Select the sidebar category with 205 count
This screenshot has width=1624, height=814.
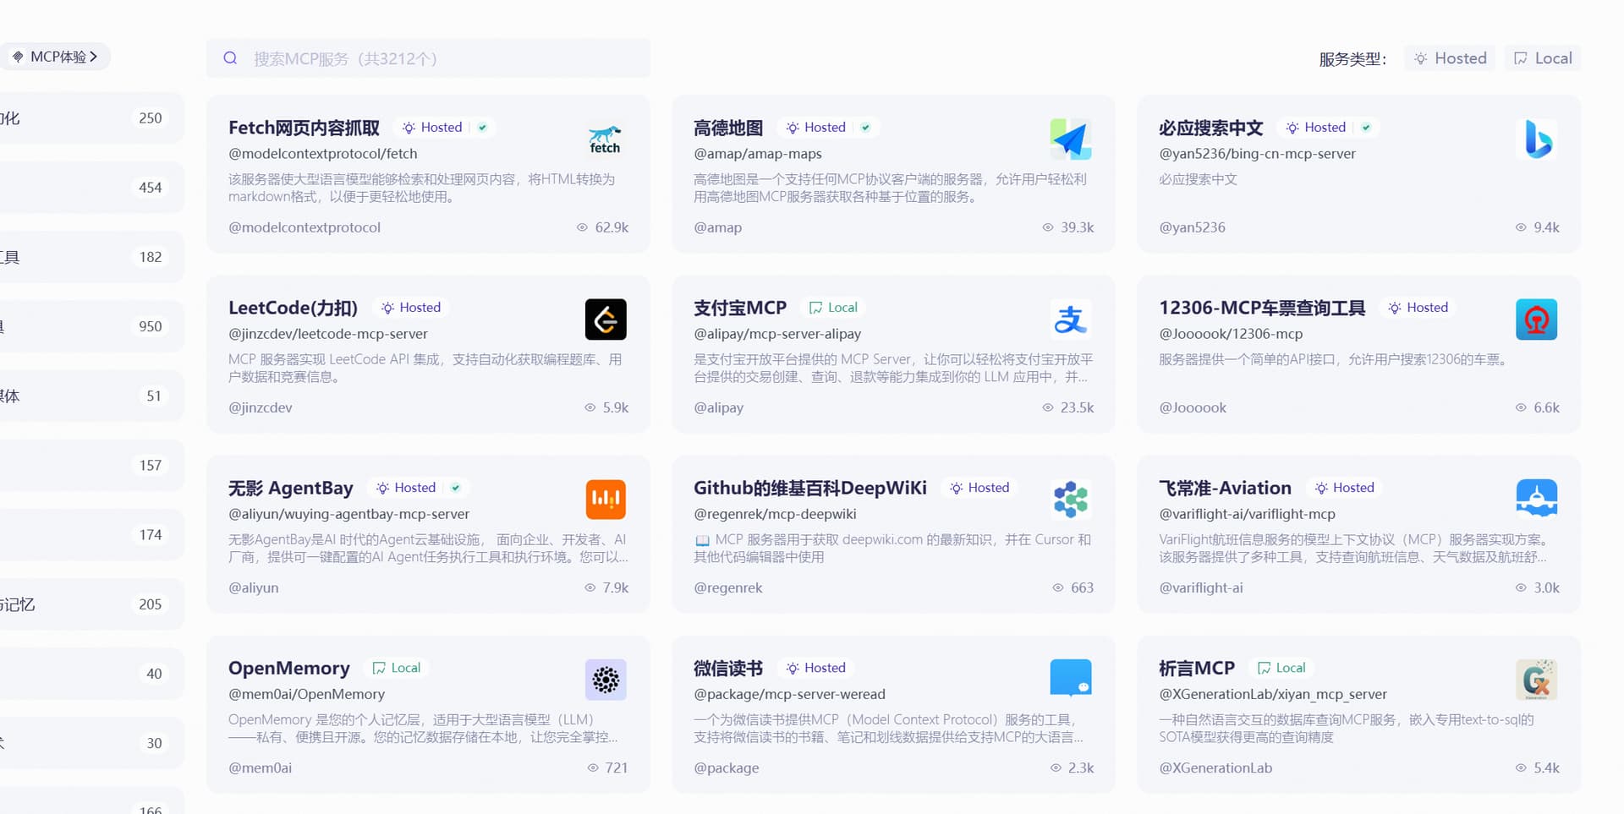coord(91,604)
